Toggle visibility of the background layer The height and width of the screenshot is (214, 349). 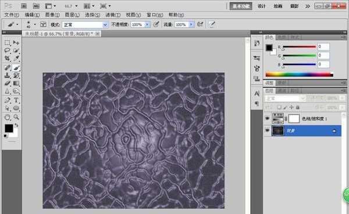click(x=268, y=131)
